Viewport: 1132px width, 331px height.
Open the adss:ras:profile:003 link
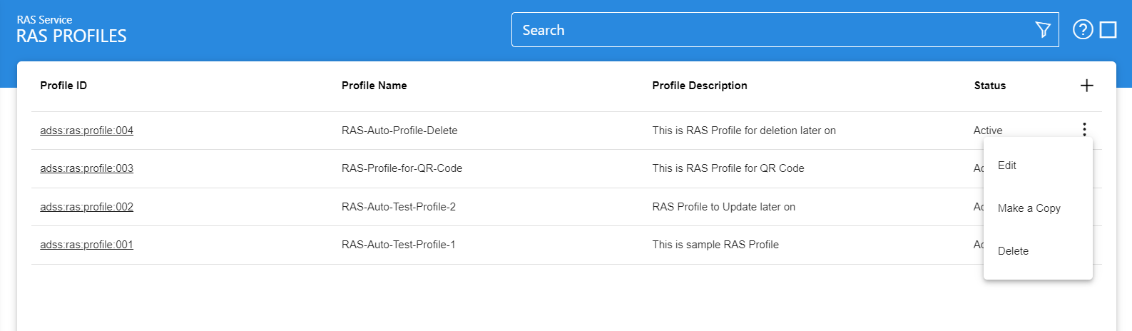click(86, 168)
